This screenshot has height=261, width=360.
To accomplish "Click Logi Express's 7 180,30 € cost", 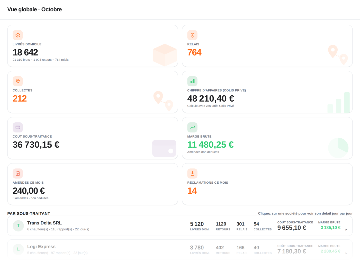I will pos(292,251).
